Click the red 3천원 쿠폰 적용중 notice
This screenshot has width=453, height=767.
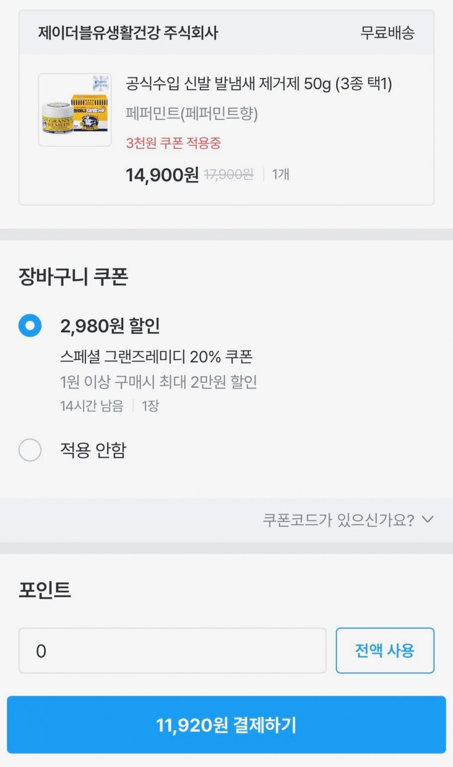coord(173,143)
